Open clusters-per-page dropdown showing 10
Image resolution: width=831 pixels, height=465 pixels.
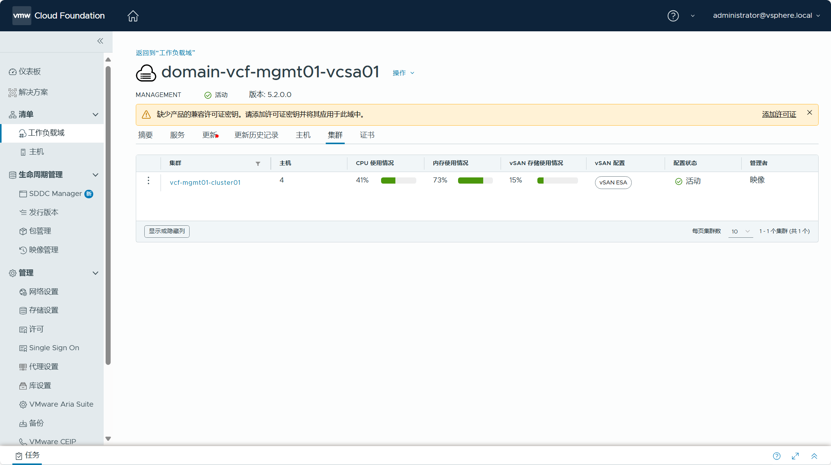pos(740,232)
